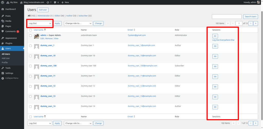Toggle select-all checkbox in table header

click(30, 30)
